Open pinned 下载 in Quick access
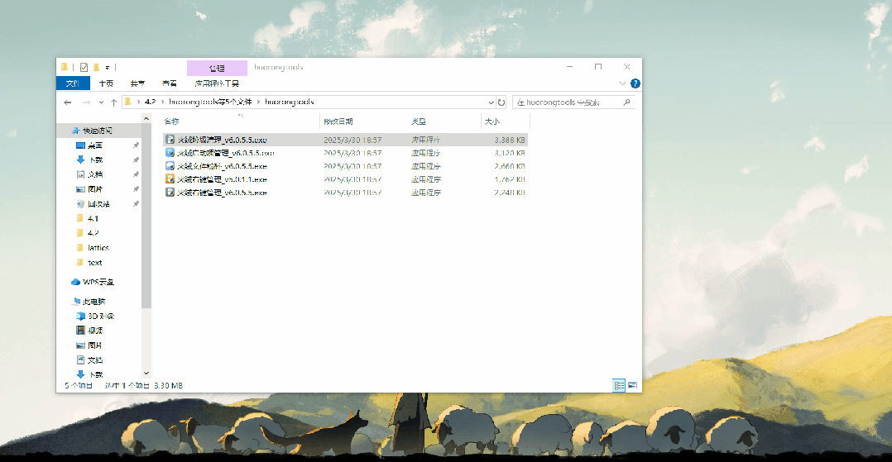 (96, 160)
